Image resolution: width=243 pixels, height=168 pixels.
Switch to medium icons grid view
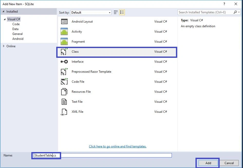[116, 12]
